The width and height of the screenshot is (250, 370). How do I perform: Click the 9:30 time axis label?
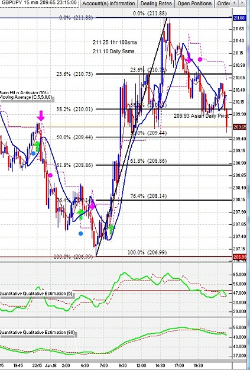point(122,366)
